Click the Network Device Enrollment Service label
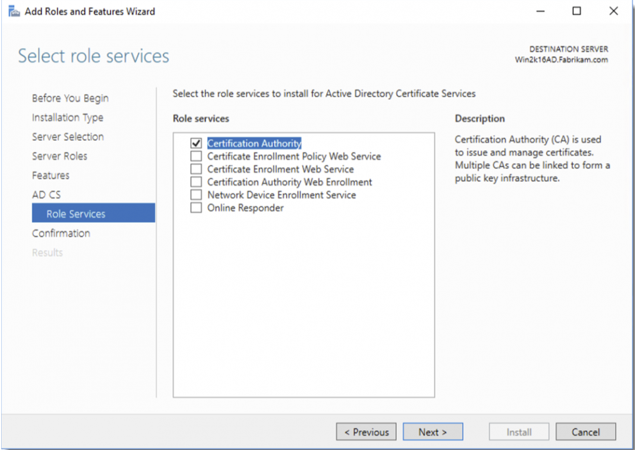This screenshot has height=450, width=635. (x=281, y=195)
